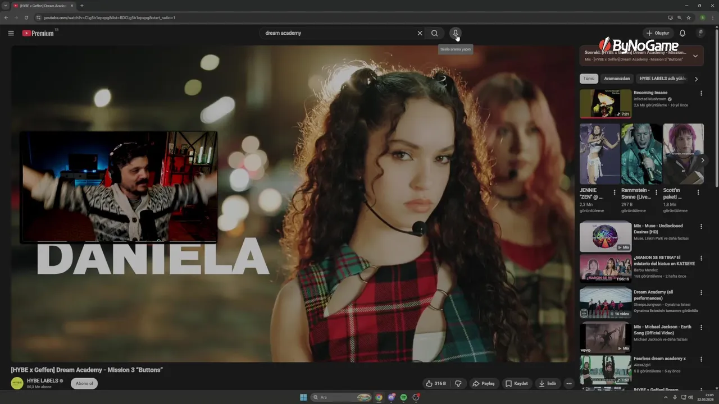Open Chrome from the taskbar
Image resolution: width=719 pixels, height=404 pixels.
379,397
